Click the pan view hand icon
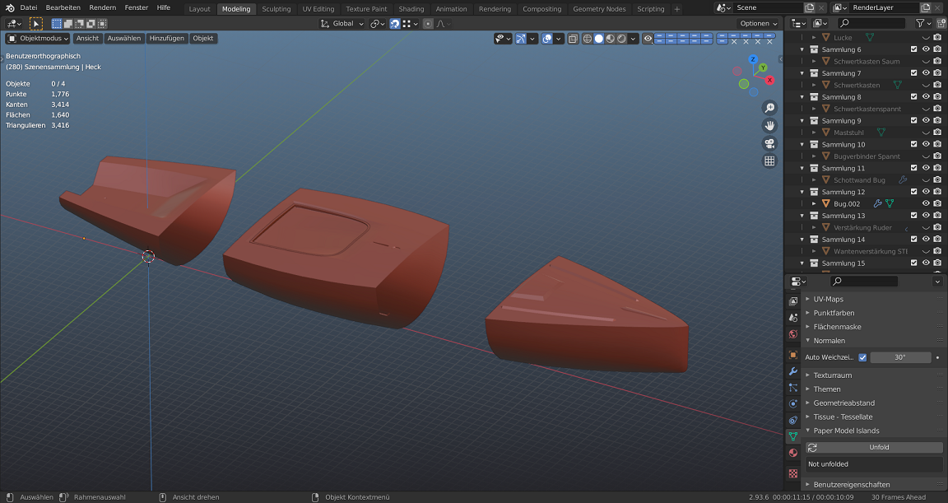 769,126
